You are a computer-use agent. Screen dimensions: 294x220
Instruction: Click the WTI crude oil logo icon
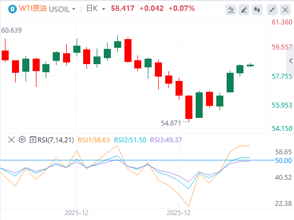(12, 9)
